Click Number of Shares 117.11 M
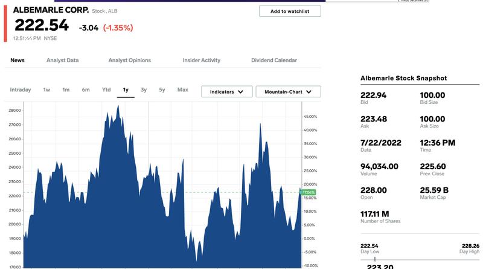The height and width of the screenshot is (269, 483). click(x=374, y=214)
